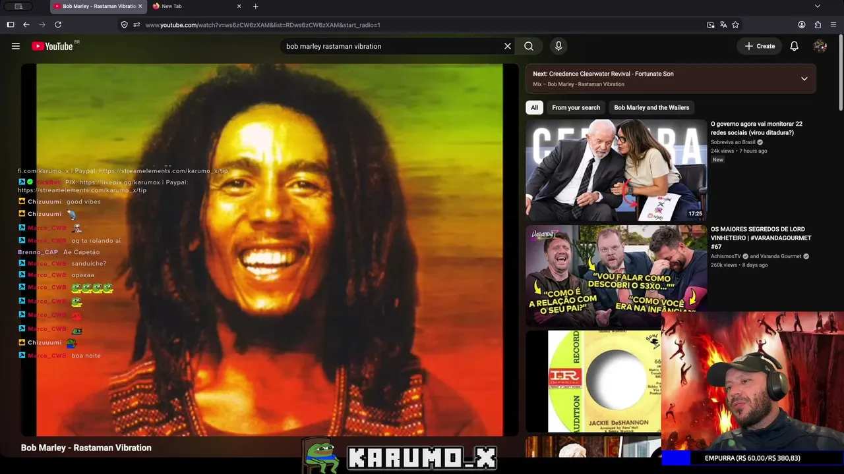Screen dimensions: 844x474
Task: Toggle the Firefox sidebar
Action: pos(11,25)
